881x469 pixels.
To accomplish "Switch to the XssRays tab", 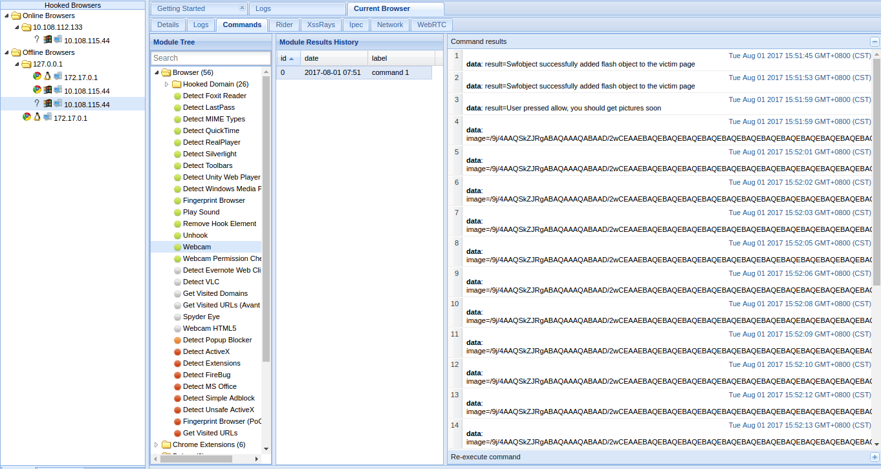I will coord(321,25).
